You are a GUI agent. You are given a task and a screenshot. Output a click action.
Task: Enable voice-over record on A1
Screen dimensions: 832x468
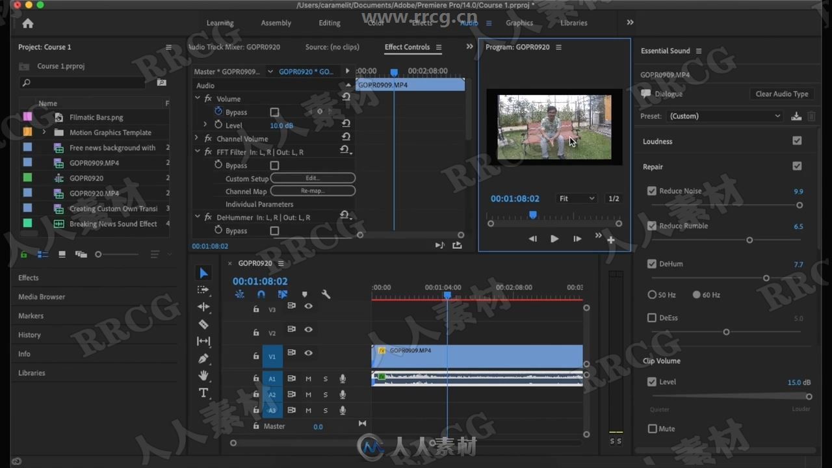343,378
